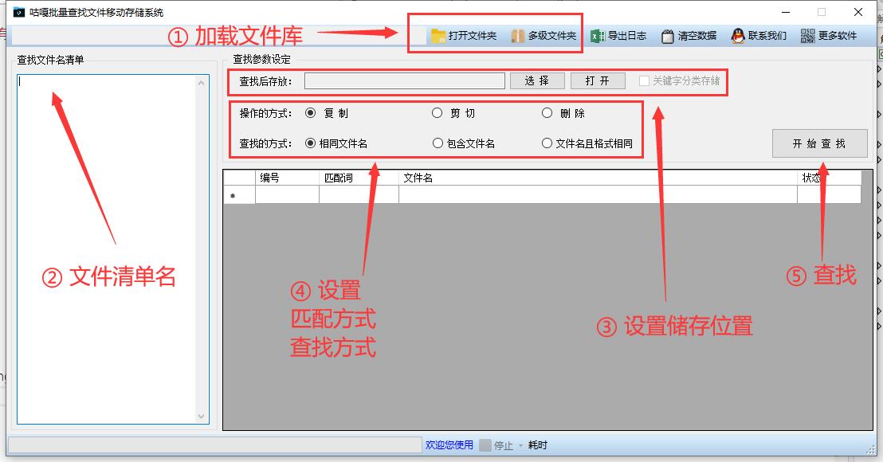Image resolution: width=883 pixels, height=462 pixels.
Task: Click the 欢迎您使用 status bar text
Action: (x=449, y=445)
